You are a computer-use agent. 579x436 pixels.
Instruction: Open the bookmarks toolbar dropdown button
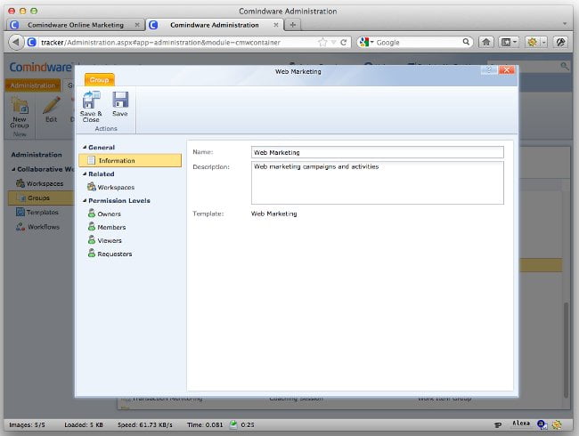(509, 43)
